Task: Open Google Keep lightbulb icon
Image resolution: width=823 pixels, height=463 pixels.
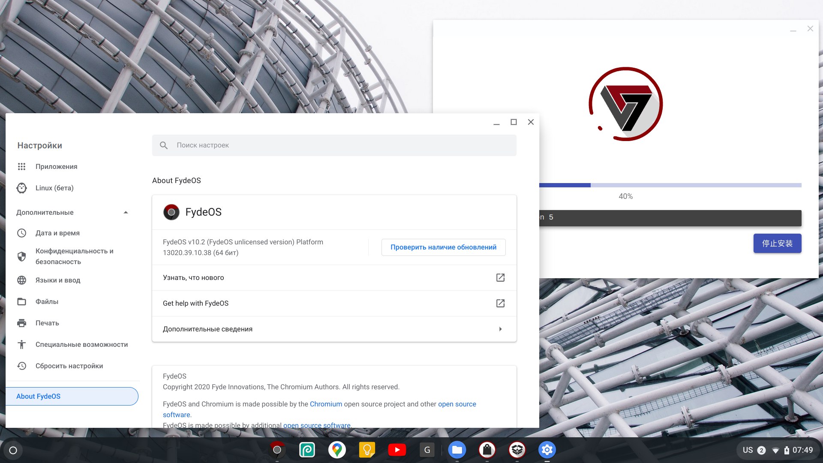Action: [367, 450]
